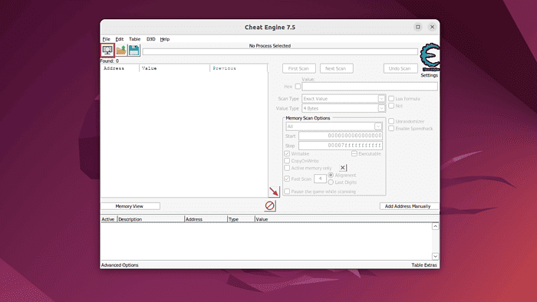Toggle the Not checkbox
Screen dimensions: 537x302
tap(391, 106)
